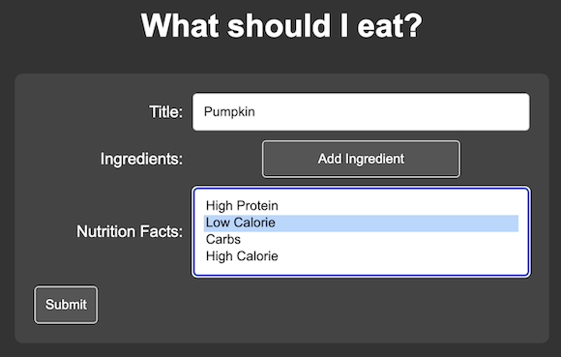
Task: Click the Low Calorie highlighted row's blank area
Action: (398, 223)
